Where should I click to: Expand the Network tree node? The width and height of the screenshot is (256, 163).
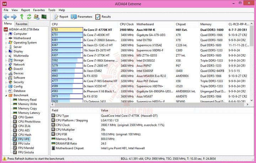(x=6, y=65)
